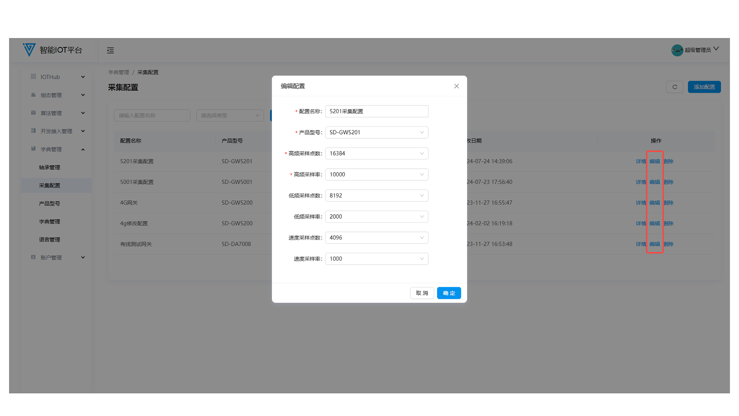Select the language management menu item
The image size is (739, 416).
pyautogui.click(x=49, y=240)
